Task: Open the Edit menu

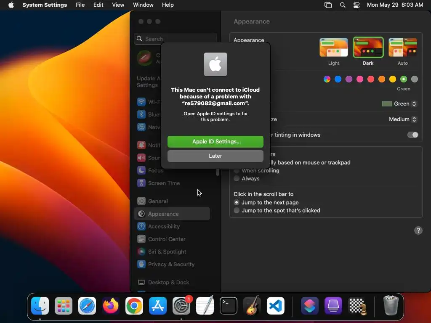Action: [x=98, y=5]
